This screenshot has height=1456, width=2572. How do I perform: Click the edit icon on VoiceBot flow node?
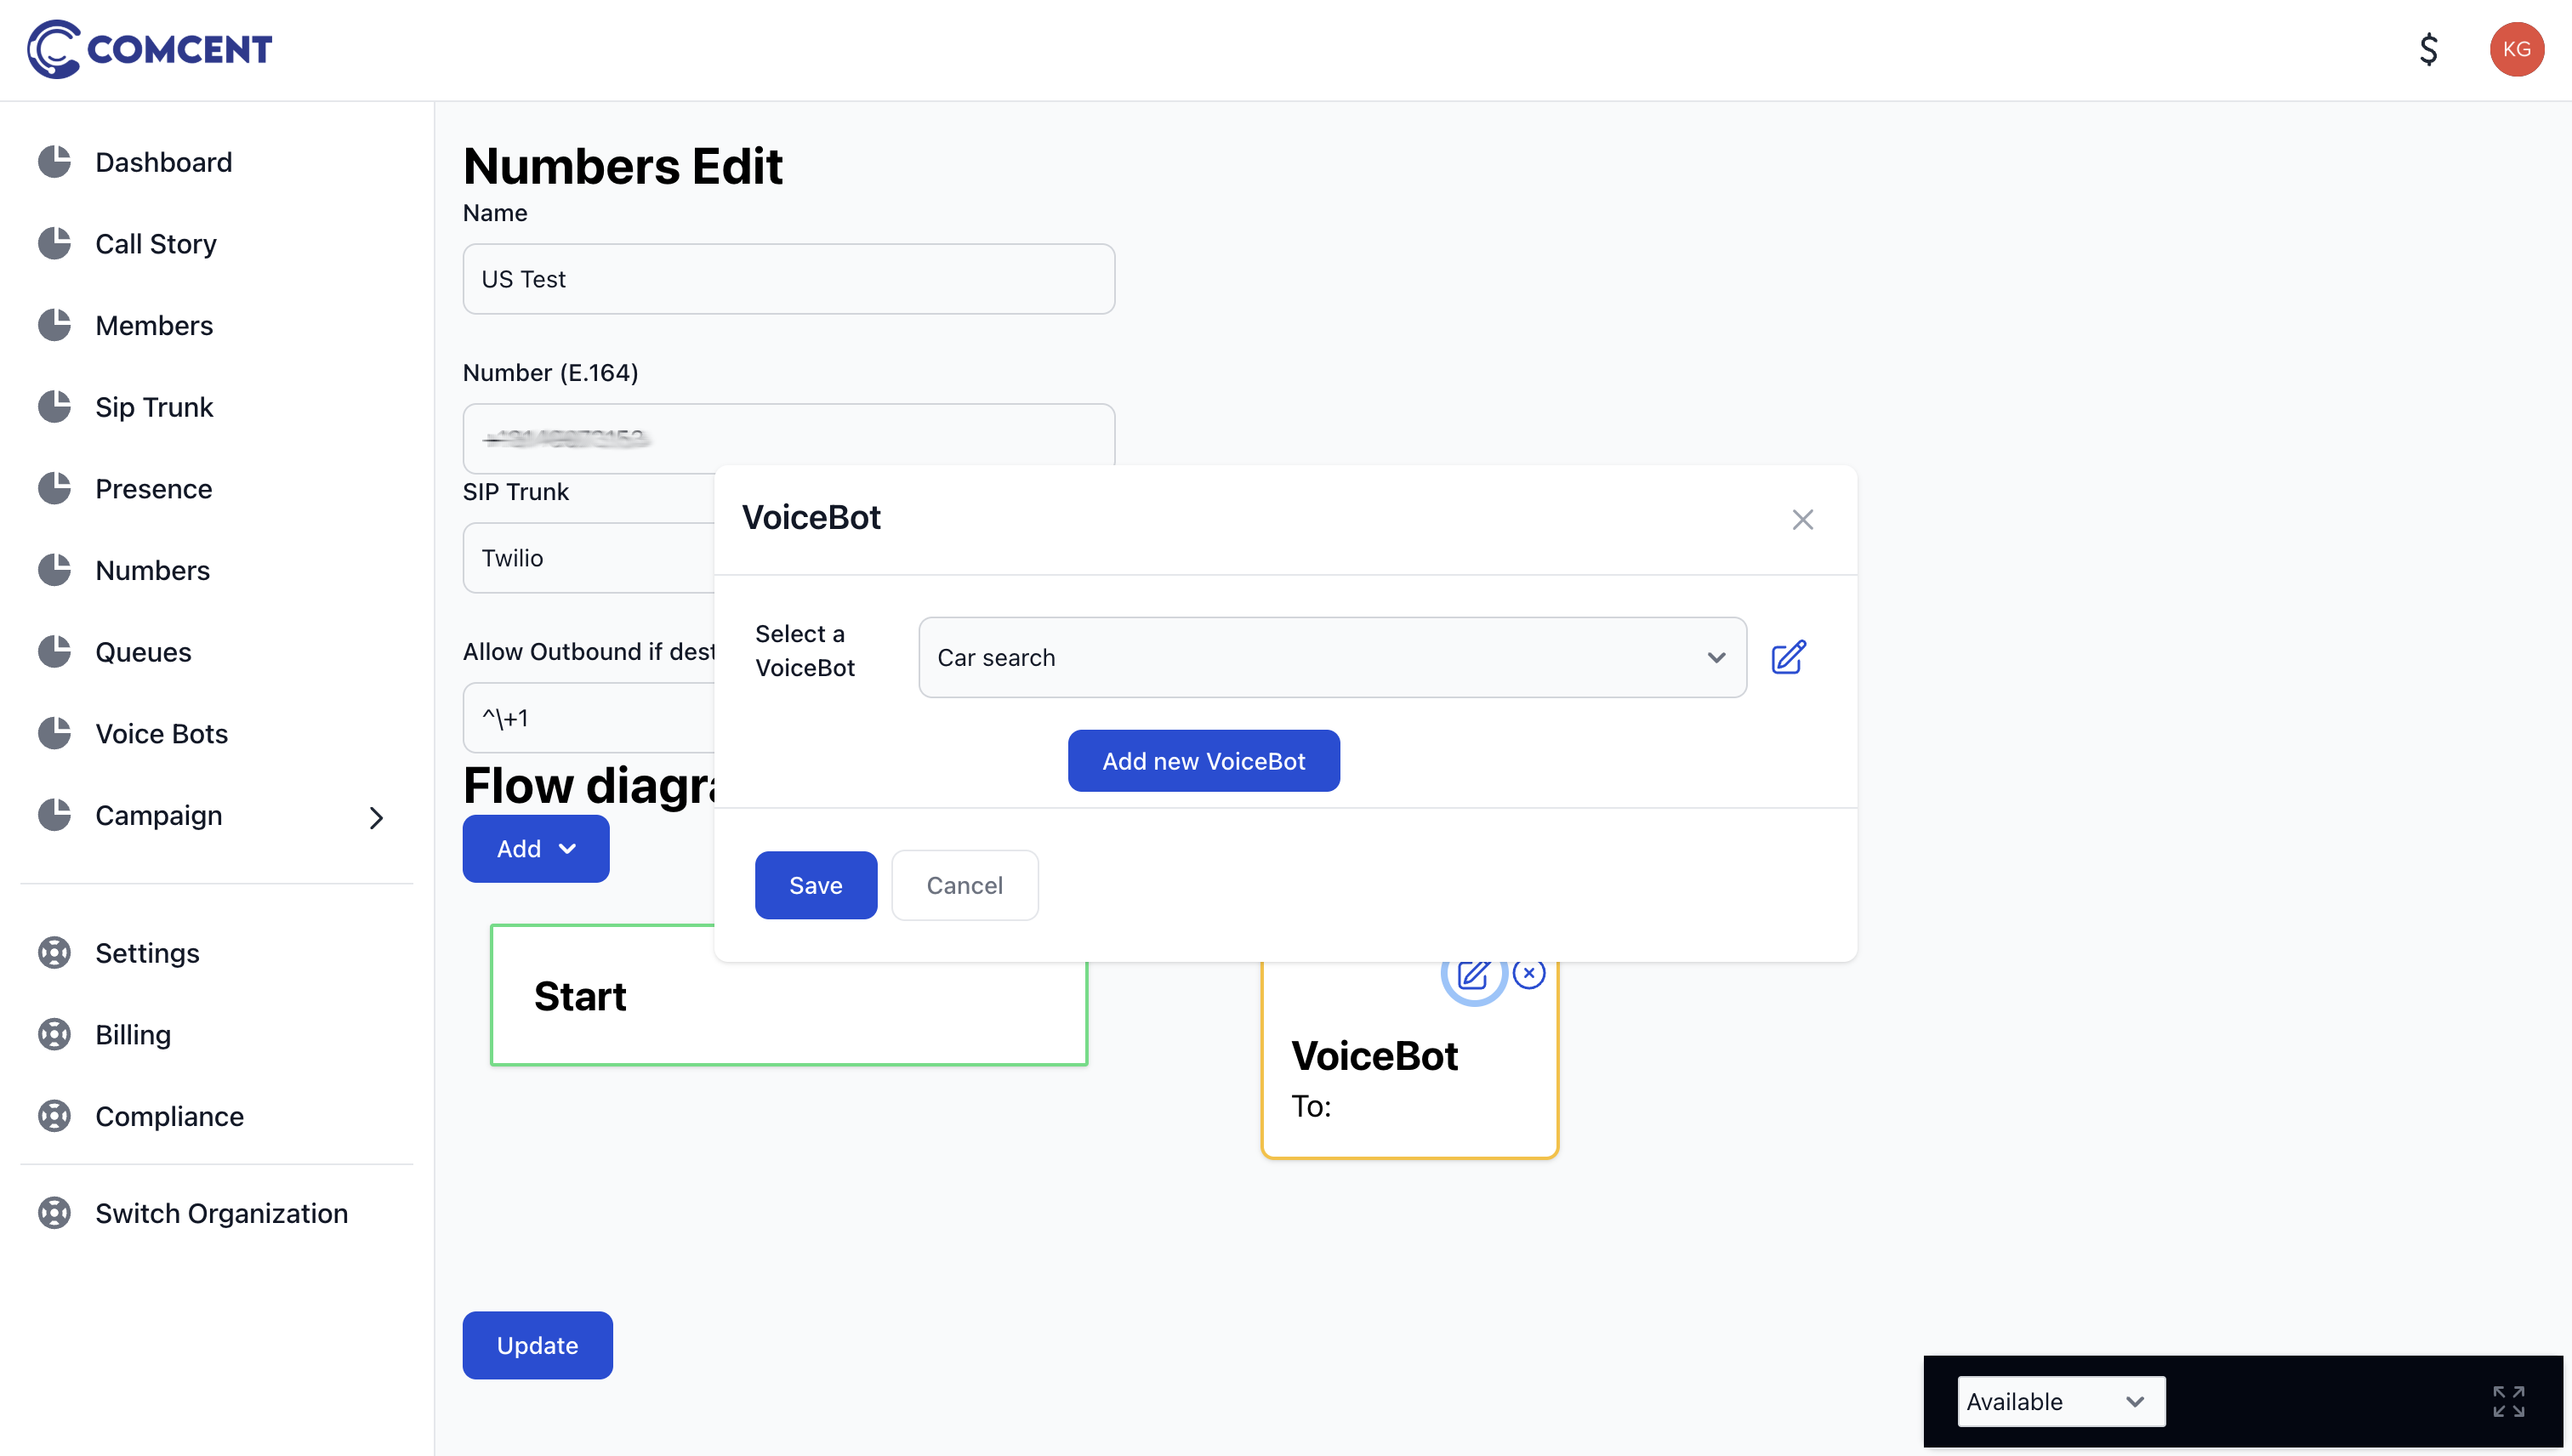(1473, 974)
